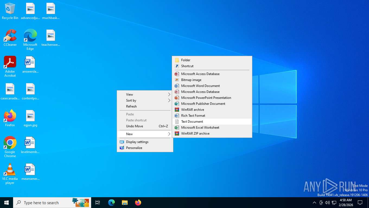Create a new WinRAR archive
This screenshot has height=208, width=369.
click(x=212, y=110)
